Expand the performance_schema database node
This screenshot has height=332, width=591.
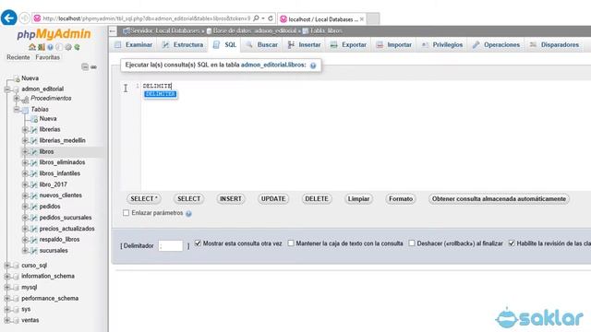click(7, 299)
